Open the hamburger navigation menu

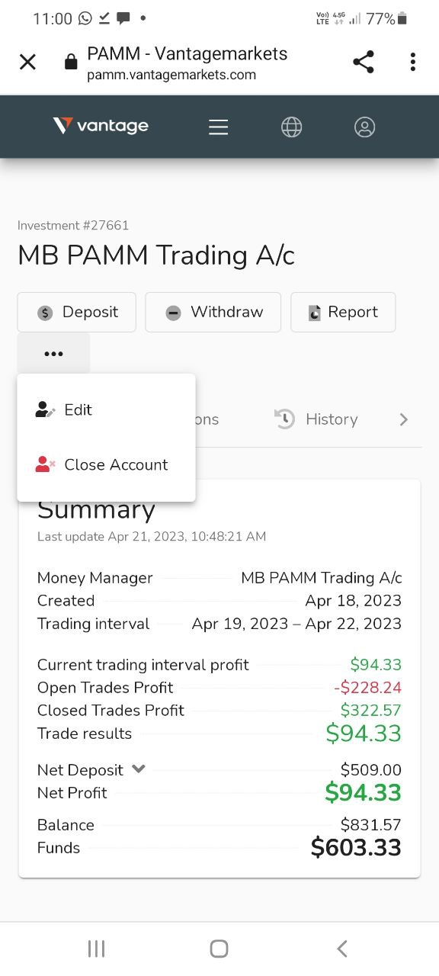(219, 127)
